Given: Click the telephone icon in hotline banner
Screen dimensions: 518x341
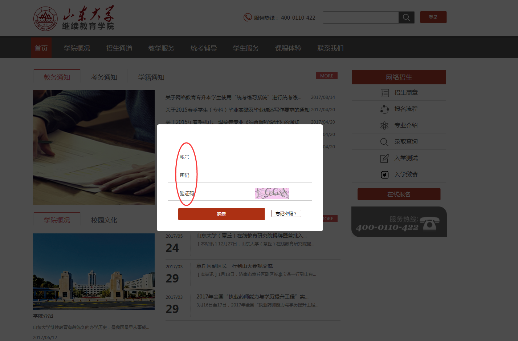Looking at the screenshot, I should (429, 223).
